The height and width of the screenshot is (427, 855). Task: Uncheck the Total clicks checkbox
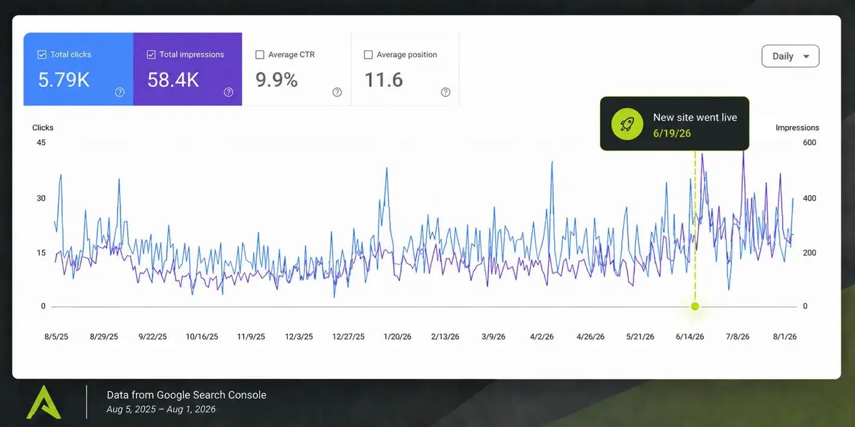tap(42, 54)
